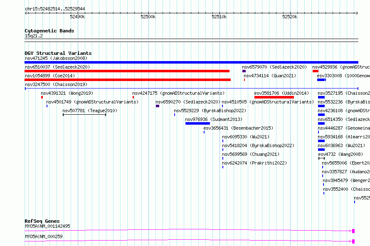This screenshot has height=246, width=370.
Task: Click the red bar under nsv6510037
Action: pos(127,71)
